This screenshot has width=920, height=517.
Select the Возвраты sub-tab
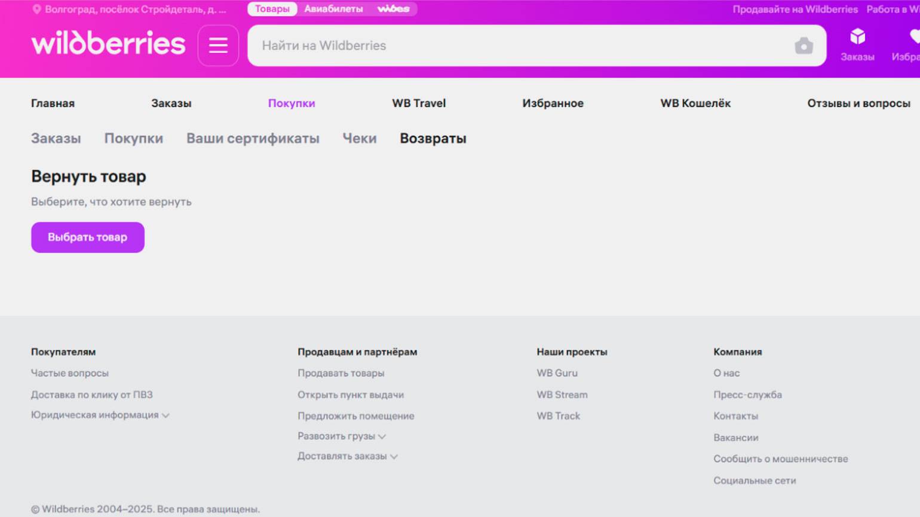click(433, 139)
